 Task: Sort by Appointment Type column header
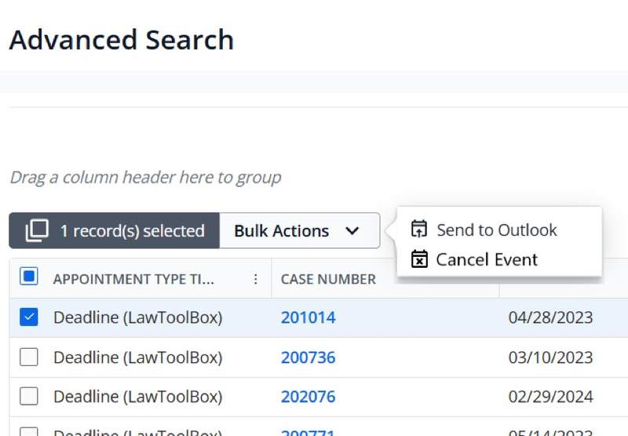(133, 279)
